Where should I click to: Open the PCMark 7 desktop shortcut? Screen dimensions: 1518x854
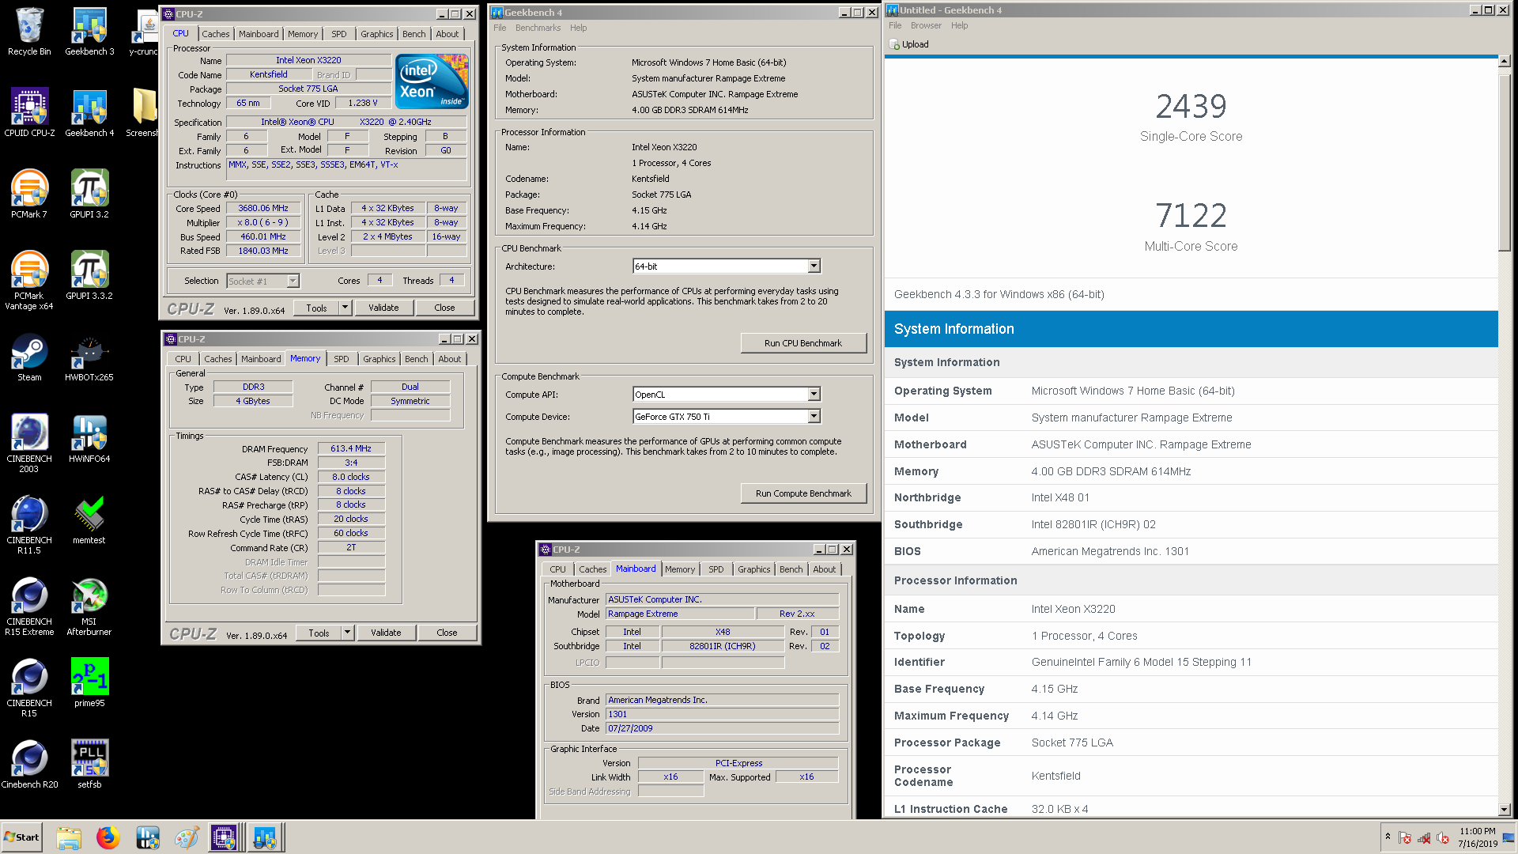(29, 195)
